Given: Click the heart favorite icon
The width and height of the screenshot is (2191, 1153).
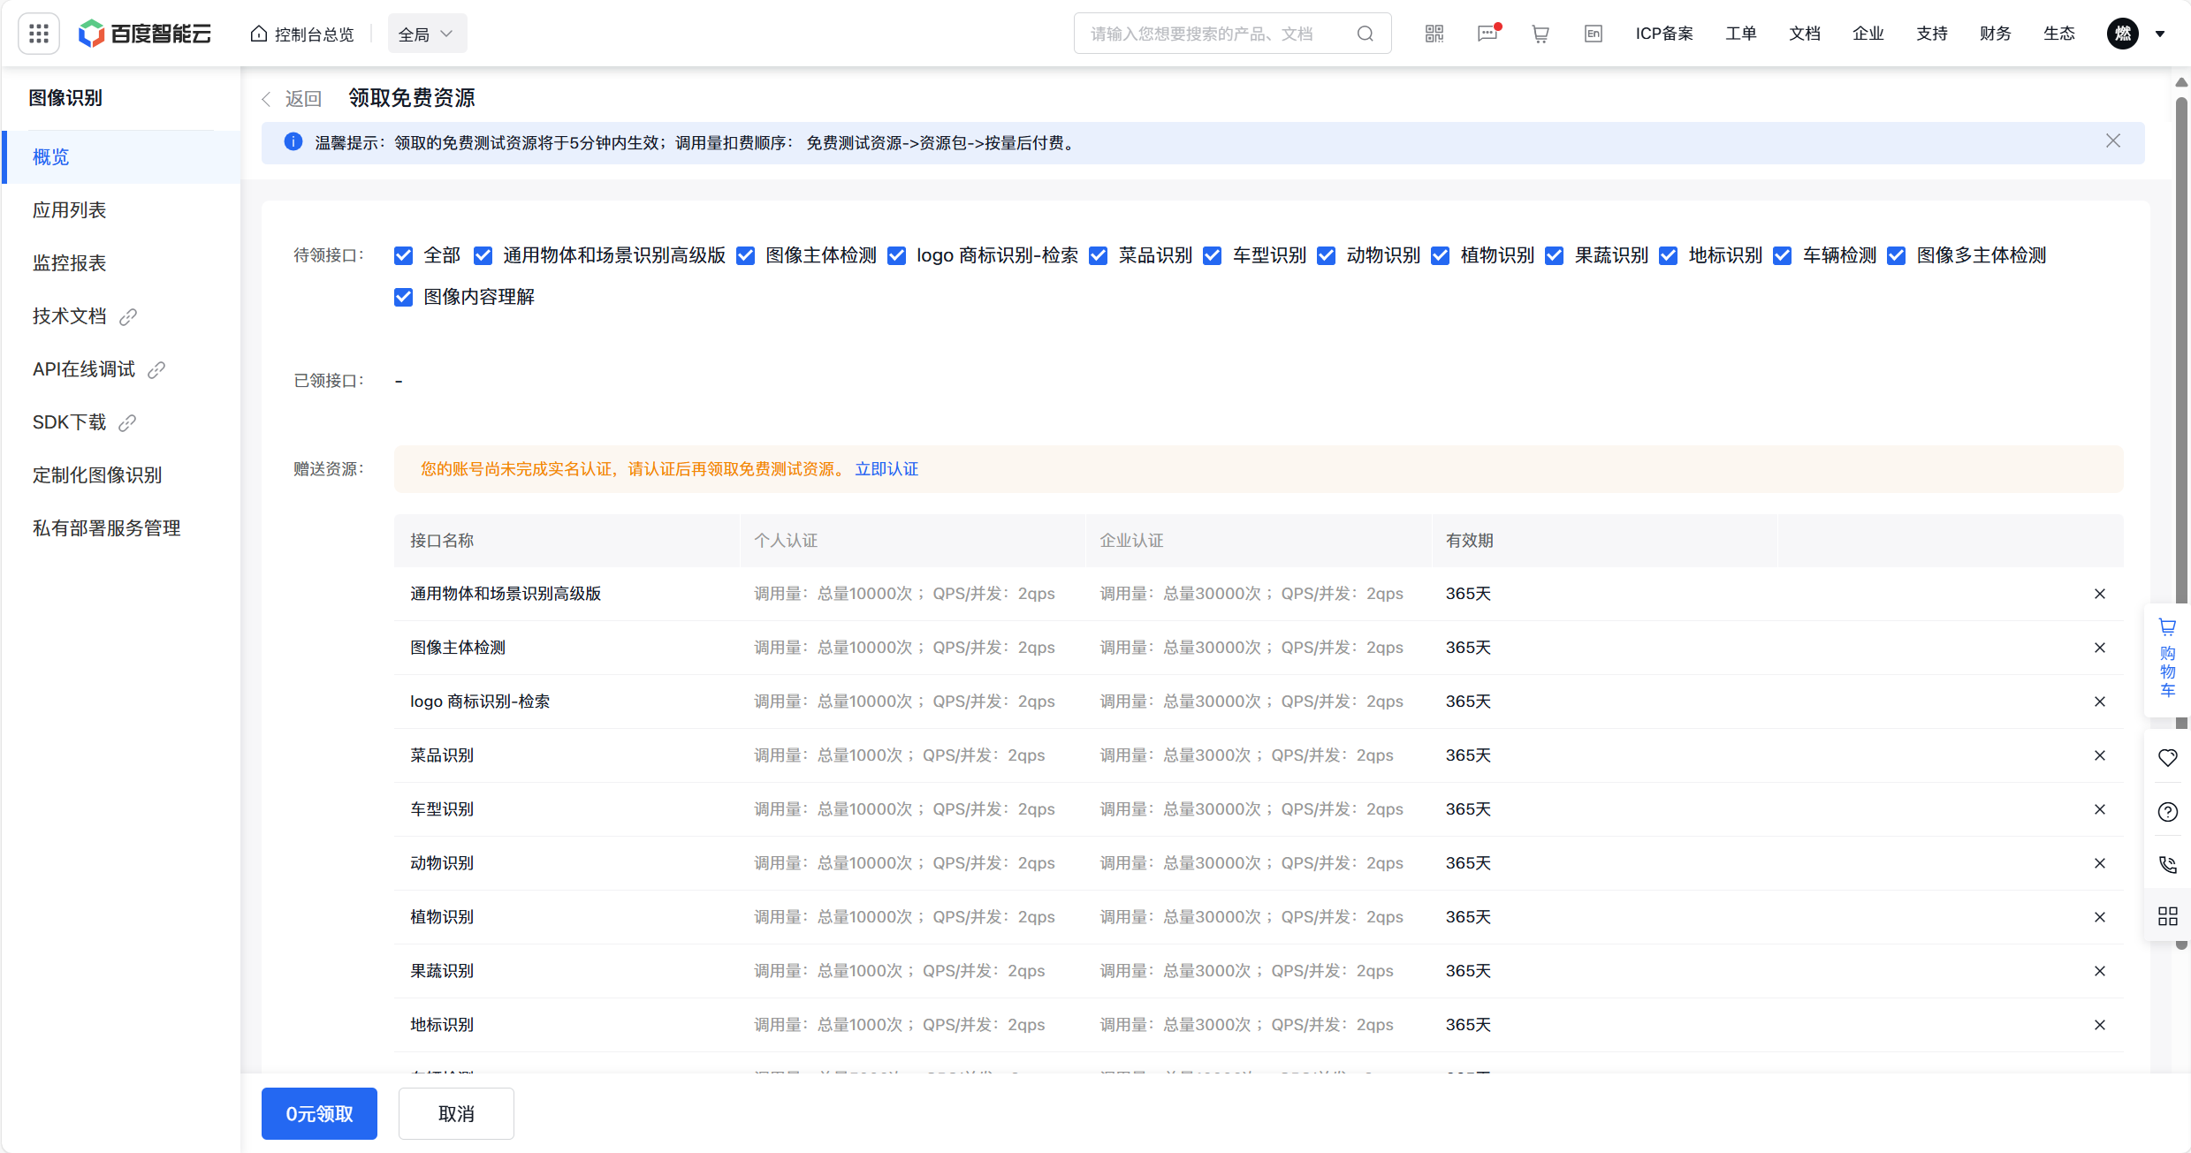Looking at the screenshot, I should tap(2167, 758).
